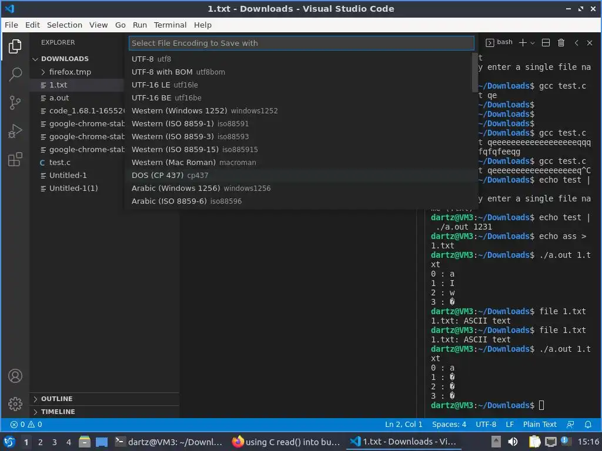Image resolution: width=602 pixels, height=451 pixels.
Task: Open the Run menu
Action: tap(140, 25)
